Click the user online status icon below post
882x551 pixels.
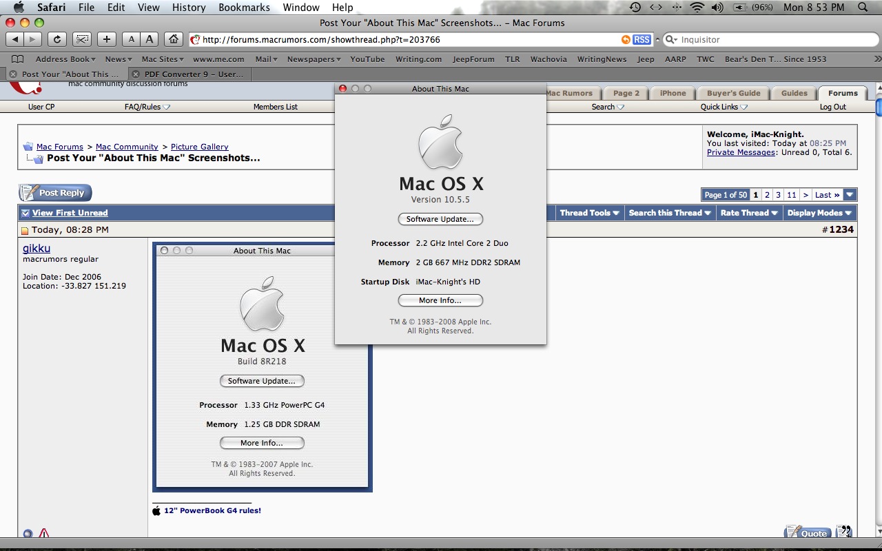tap(28, 533)
